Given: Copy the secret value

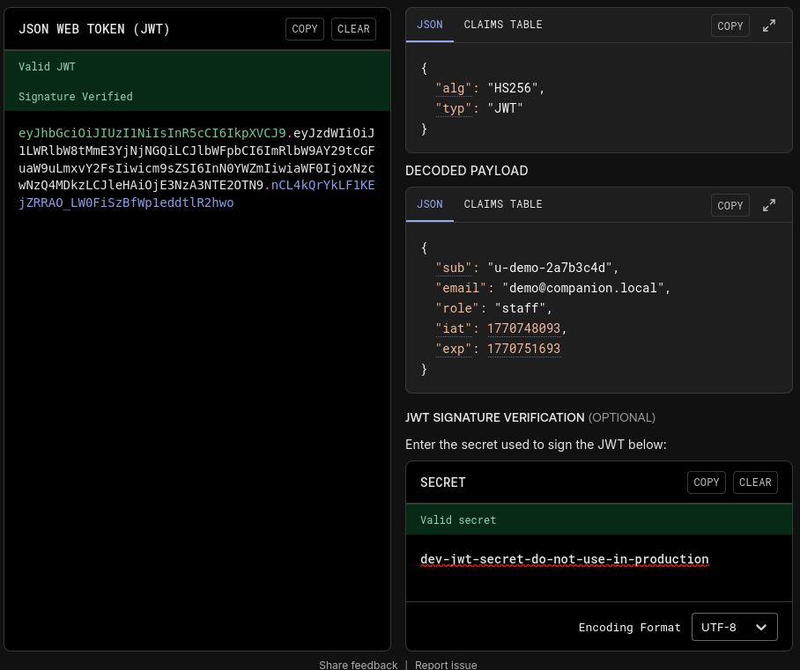Looking at the screenshot, I should [706, 482].
